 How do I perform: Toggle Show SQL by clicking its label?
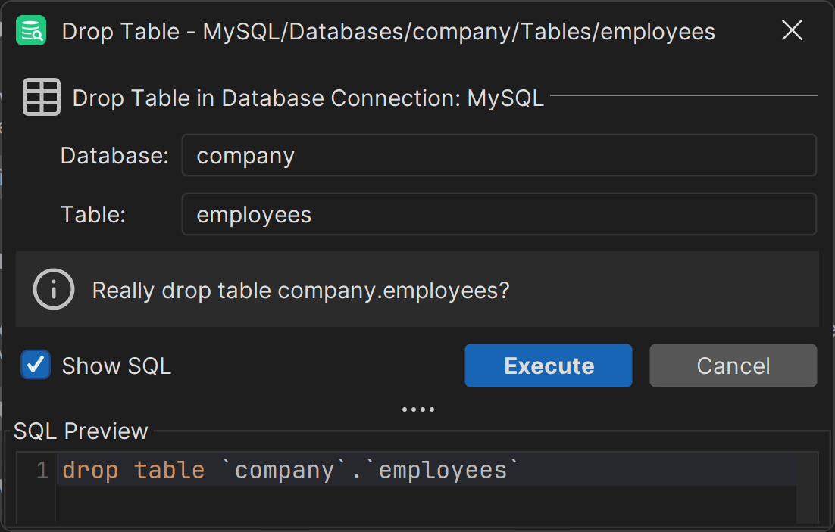pyautogui.click(x=116, y=366)
